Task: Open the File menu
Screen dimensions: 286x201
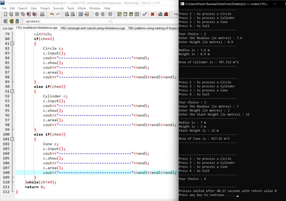Action: tap(4, 8)
